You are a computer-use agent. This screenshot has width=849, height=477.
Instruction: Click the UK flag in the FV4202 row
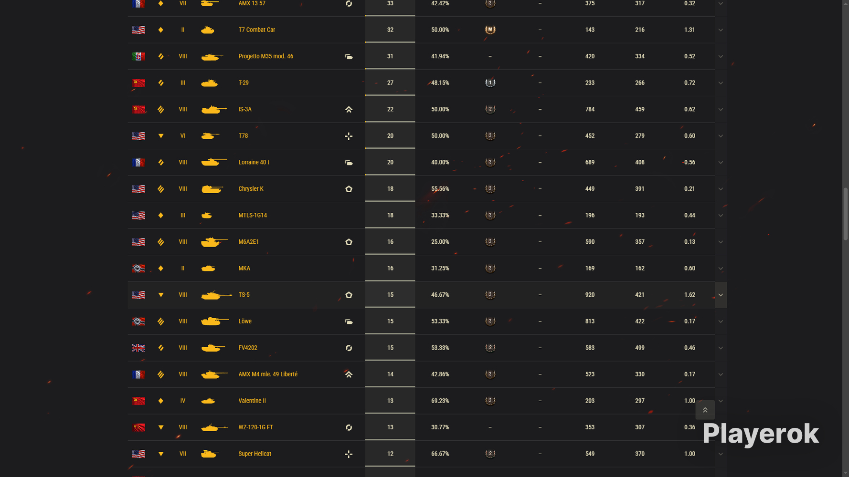138,348
